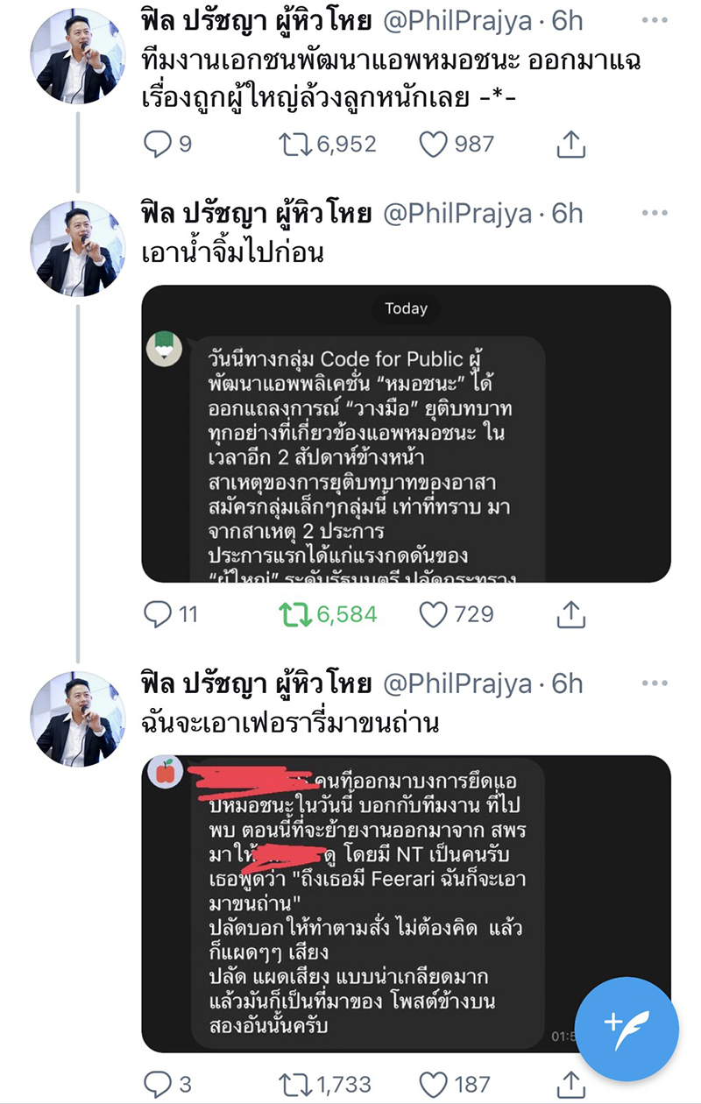Reply to the second tweet with 11 replies
Image resolution: width=701 pixels, height=1104 pixels.
coord(158,615)
